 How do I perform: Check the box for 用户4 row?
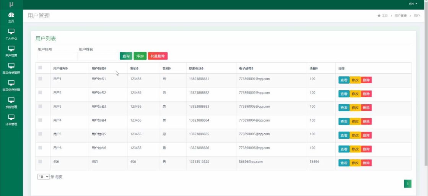(x=41, y=120)
